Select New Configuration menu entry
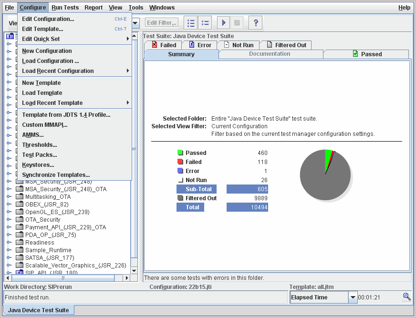The image size is (416, 318). coord(75,51)
